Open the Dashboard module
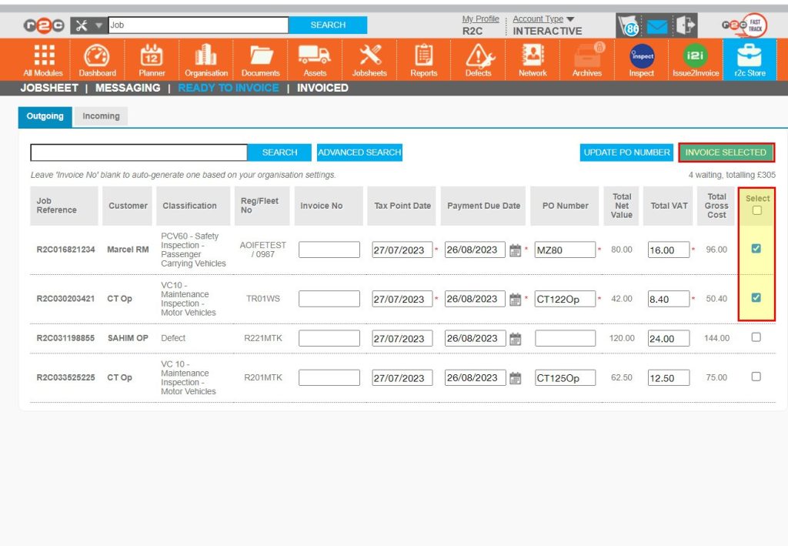This screenshot has height=546, width=788. pos(97,60)
